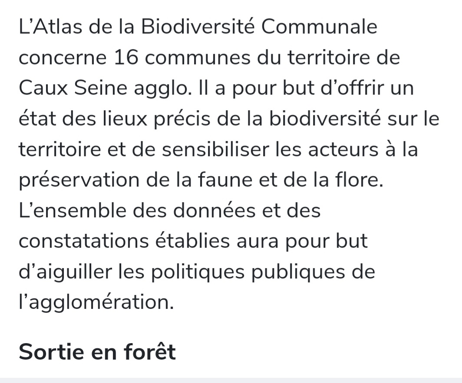Click the words "Biodiversité Communale" in the first line
The image size is (462, 383).
[260, 27]
